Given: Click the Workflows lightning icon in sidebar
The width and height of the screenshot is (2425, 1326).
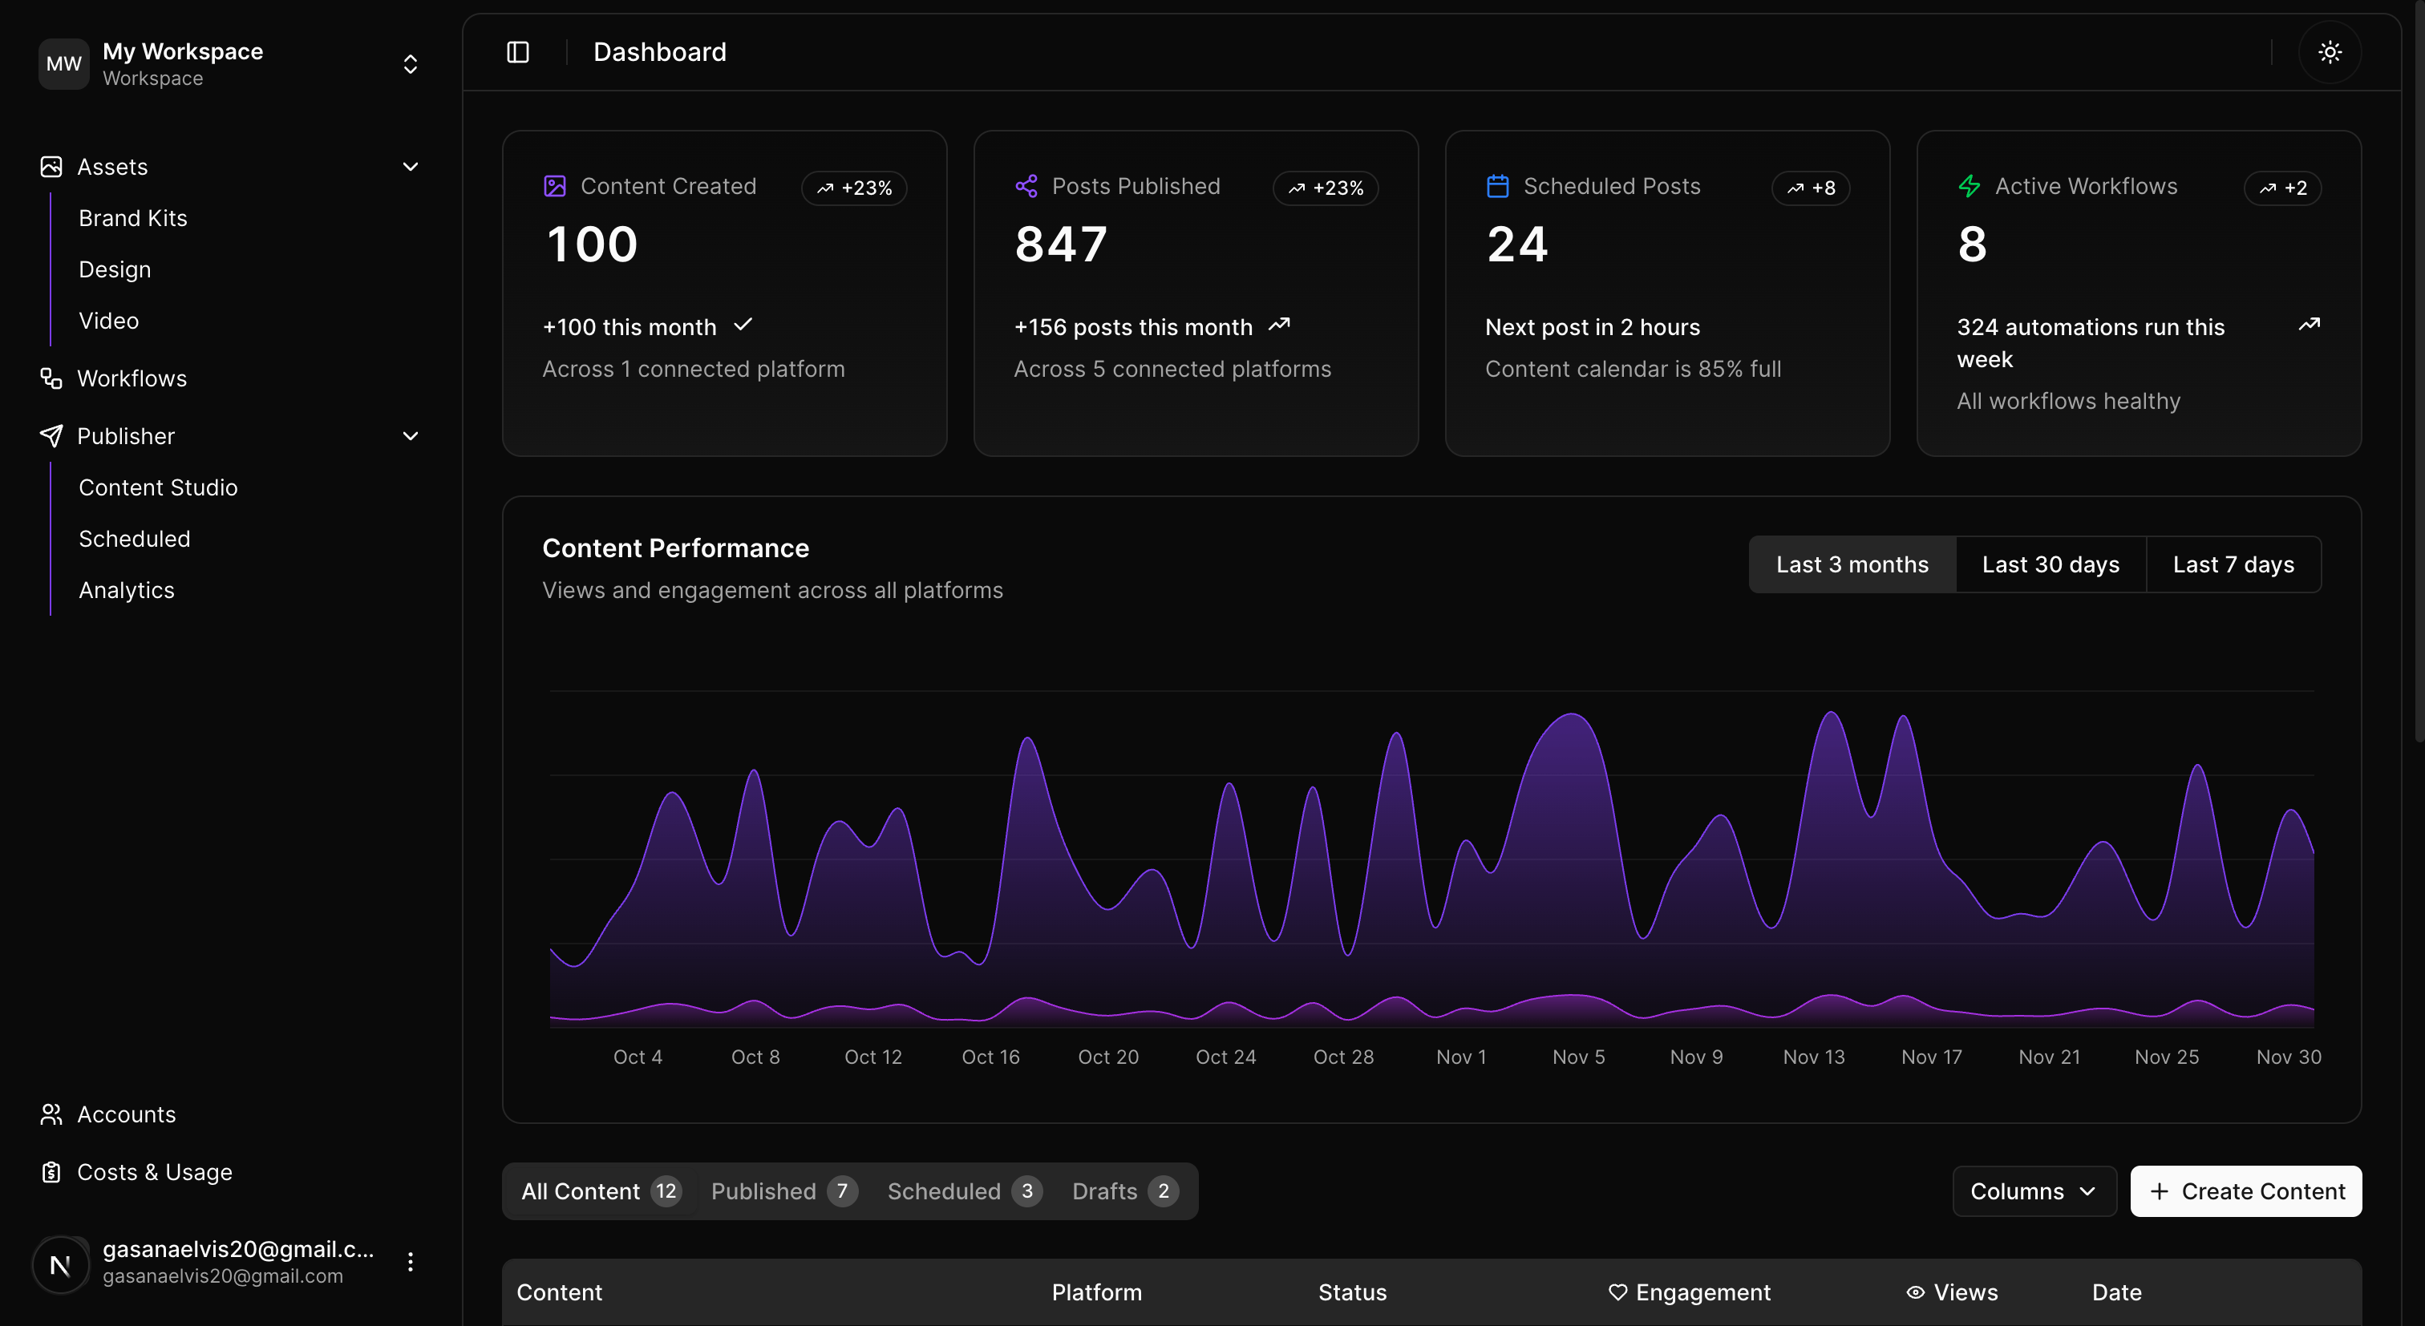Looking at the screenshot, I should [51, 378].
